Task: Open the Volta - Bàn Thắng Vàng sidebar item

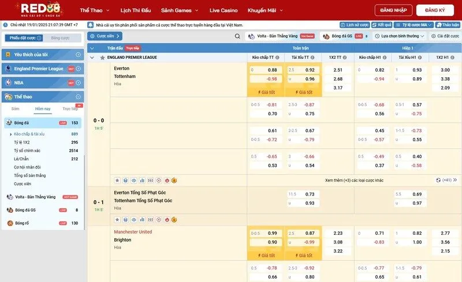Action: [42, 197]
